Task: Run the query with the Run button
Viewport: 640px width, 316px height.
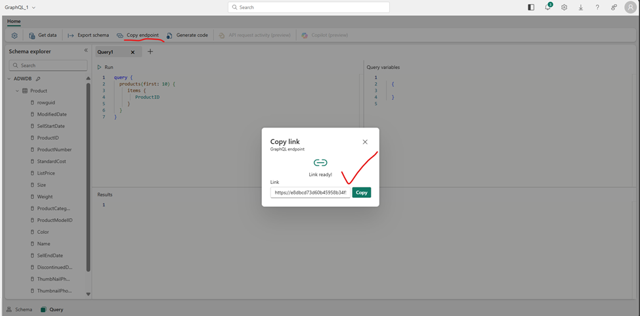Action: 105,67
